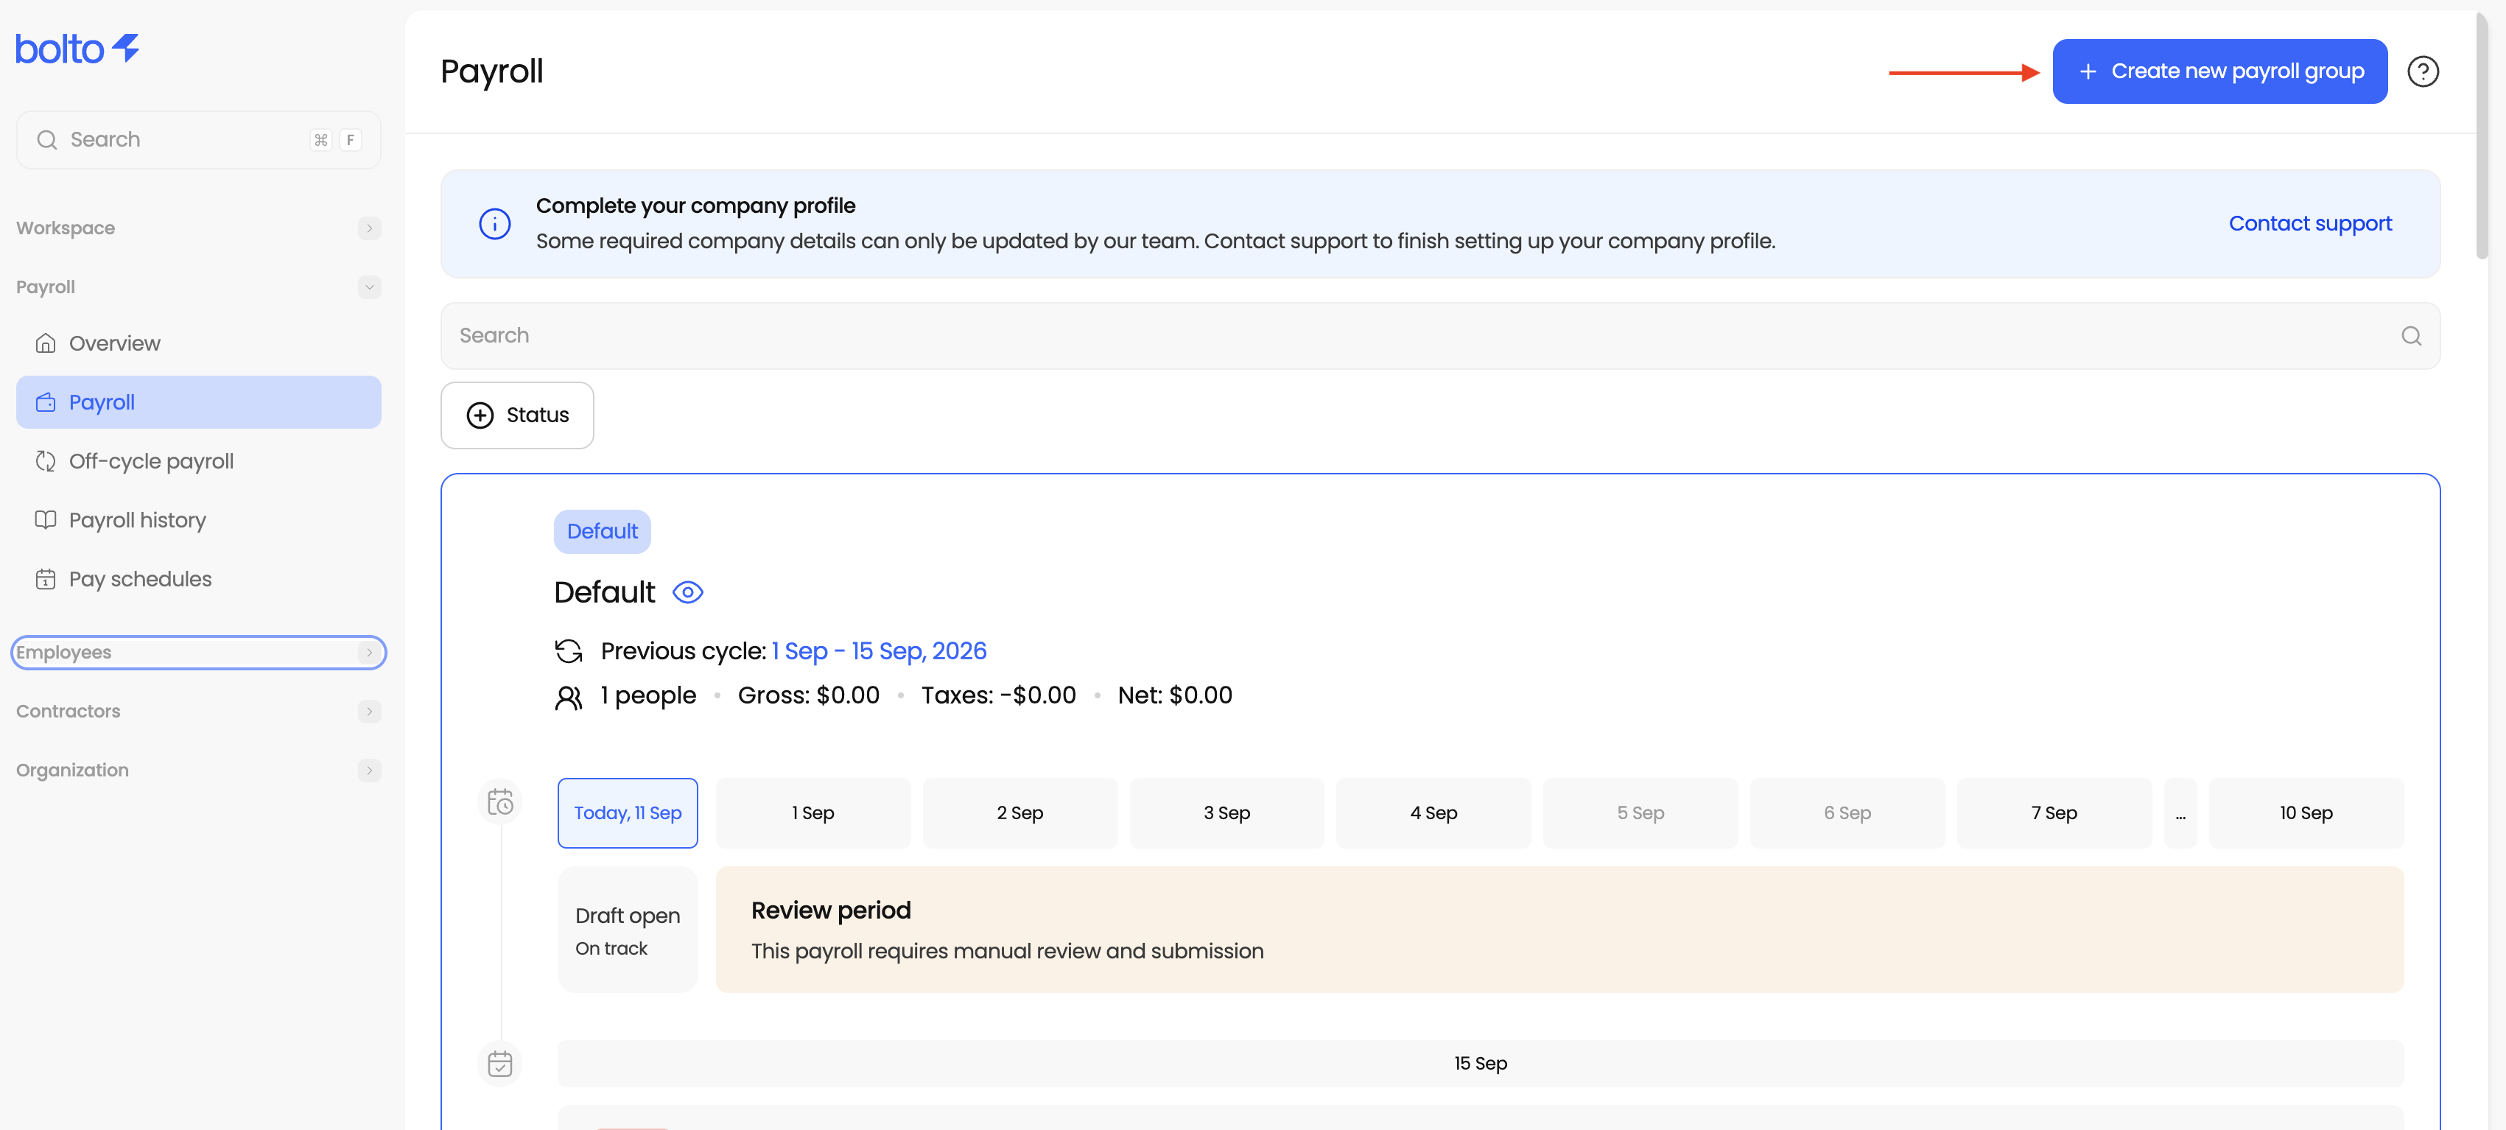The height and width of the screenshot is (1130, 2506).
Task: Click the page vertical scrollbar
Action: pos(2482,136)
